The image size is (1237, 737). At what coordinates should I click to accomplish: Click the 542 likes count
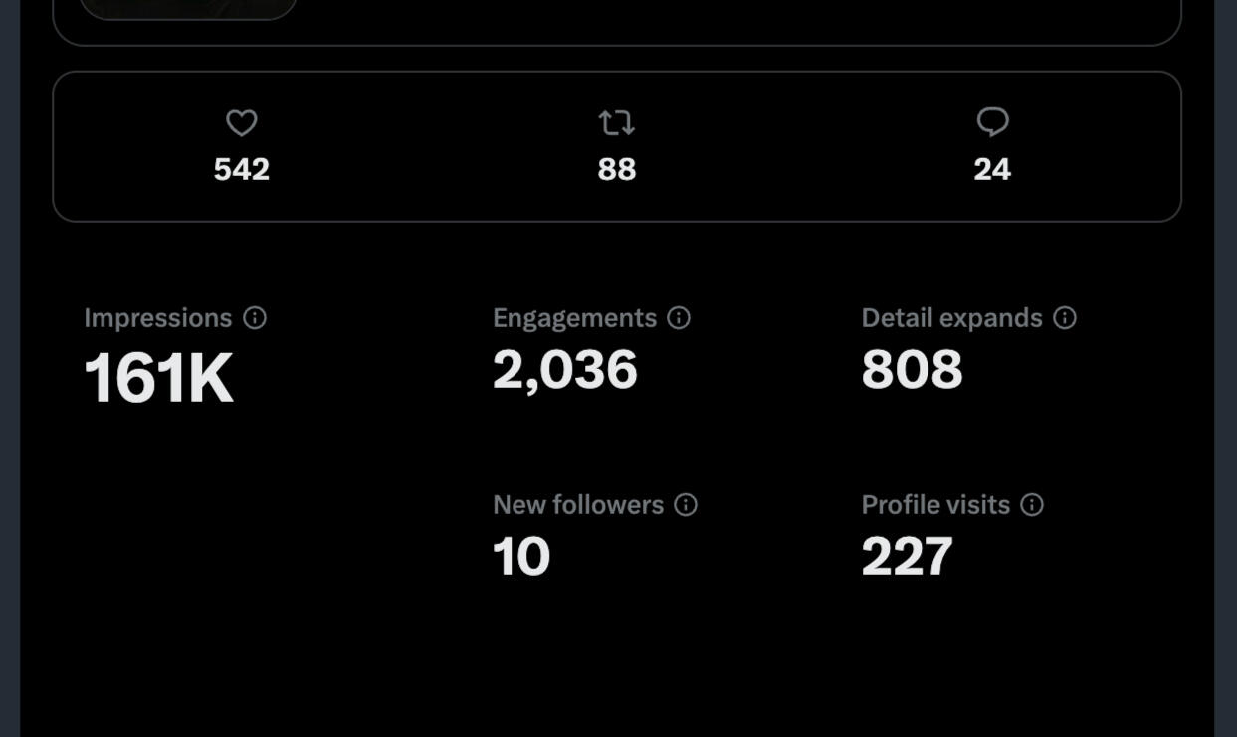click(242, 170)
